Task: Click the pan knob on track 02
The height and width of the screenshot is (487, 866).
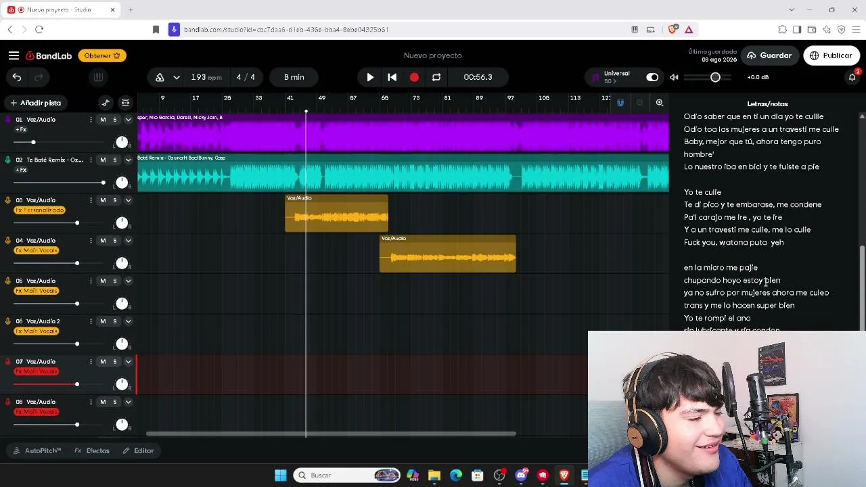Action: (122, 182)
